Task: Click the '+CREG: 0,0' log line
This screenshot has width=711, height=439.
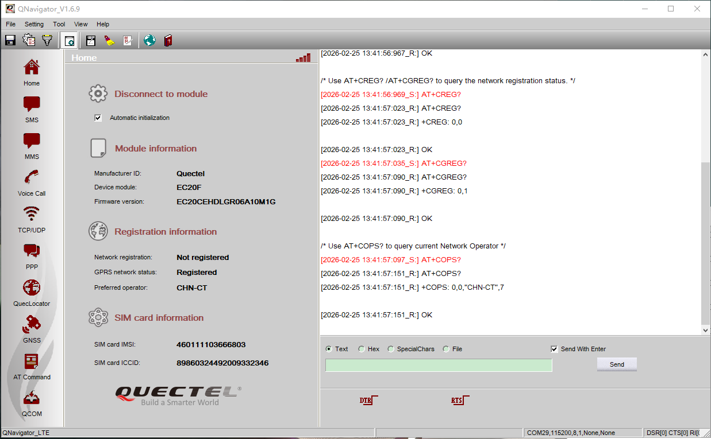Action: pos(391,122)
